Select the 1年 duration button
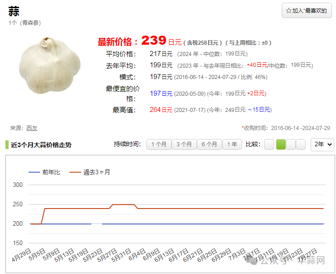Screen dimensions: 336x274 point(232,144)
